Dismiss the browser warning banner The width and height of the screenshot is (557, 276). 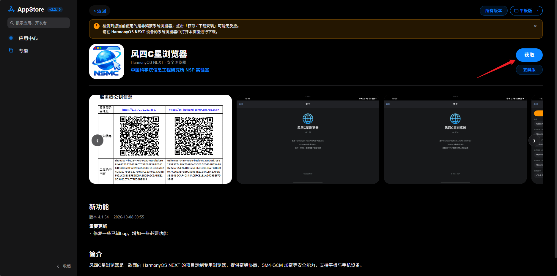tap(535, 26)
